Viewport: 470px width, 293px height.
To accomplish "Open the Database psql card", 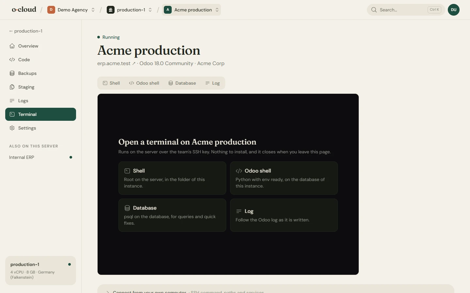I will (172, 215).
